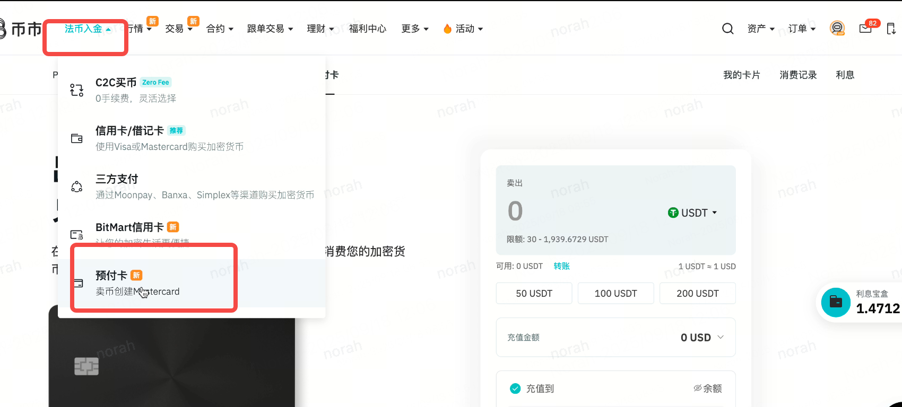Open the 利息宝盒 floating wallet icon
This screenshot has width=902, height=407.
[836, 302]
